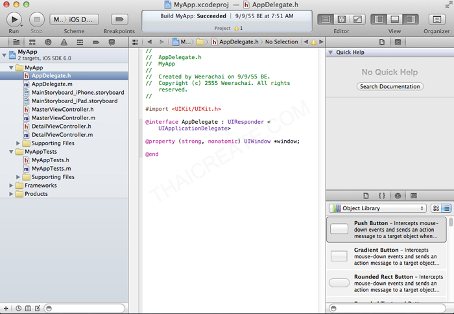
Task: Collapse the Quick Help section
Action: click(330, 53)
